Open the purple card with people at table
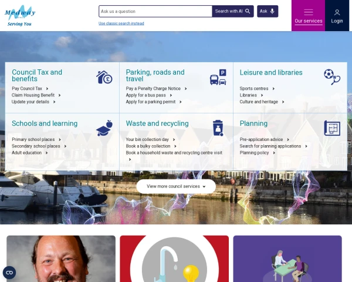 tap(287, 258)
